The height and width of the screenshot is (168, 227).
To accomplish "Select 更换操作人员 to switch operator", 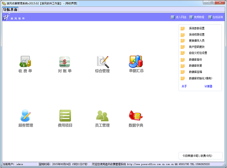I will tap(197, 40).
